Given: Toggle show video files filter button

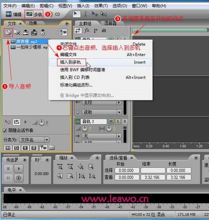Looking at the screenshot, I should point(25,148).
